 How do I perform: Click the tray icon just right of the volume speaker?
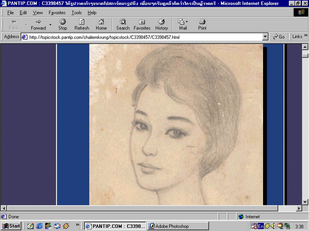pyautogui.click(x=280, y=226)
